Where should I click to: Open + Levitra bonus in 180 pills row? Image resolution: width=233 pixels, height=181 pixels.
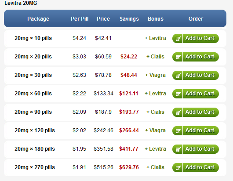pyautogui.click(x=155, y=149)
